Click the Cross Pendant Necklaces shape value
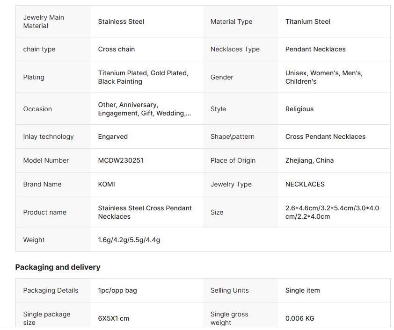 tap(325, 136)
